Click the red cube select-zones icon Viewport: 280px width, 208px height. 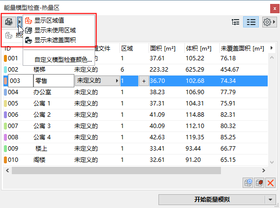pos(259,182)
